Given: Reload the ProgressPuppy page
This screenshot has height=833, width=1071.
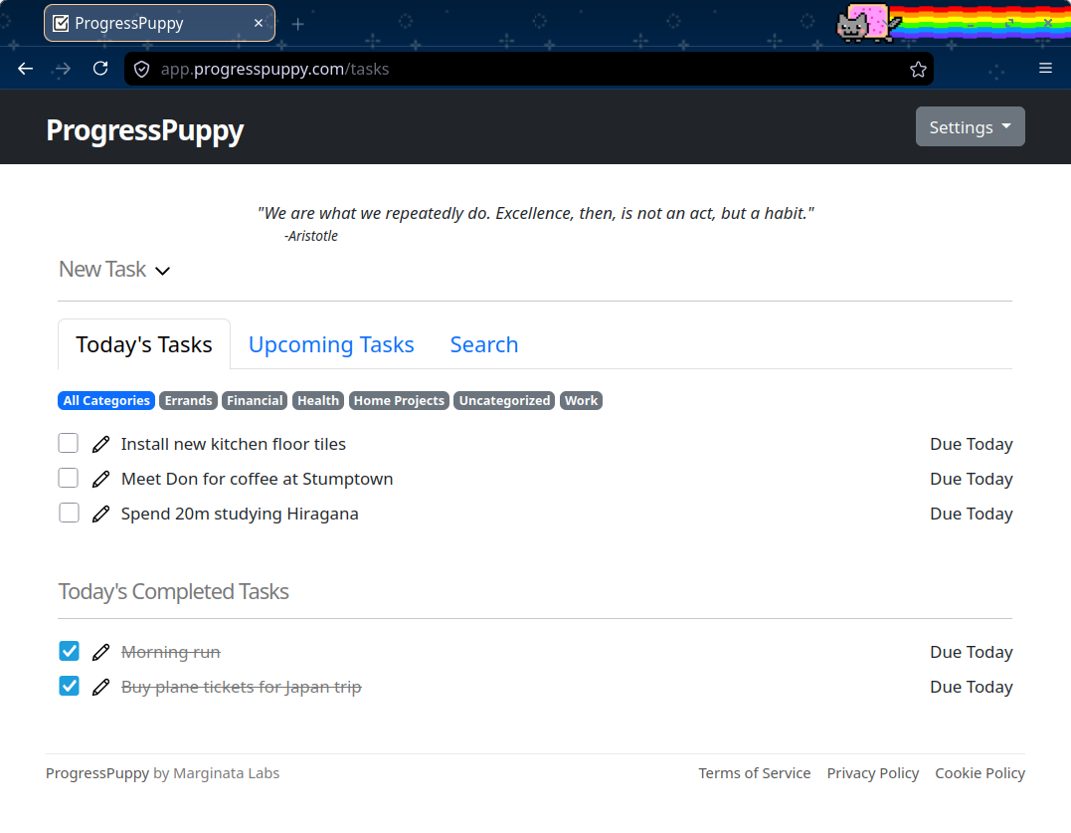Looking at the screenshot, I should 99,68.
